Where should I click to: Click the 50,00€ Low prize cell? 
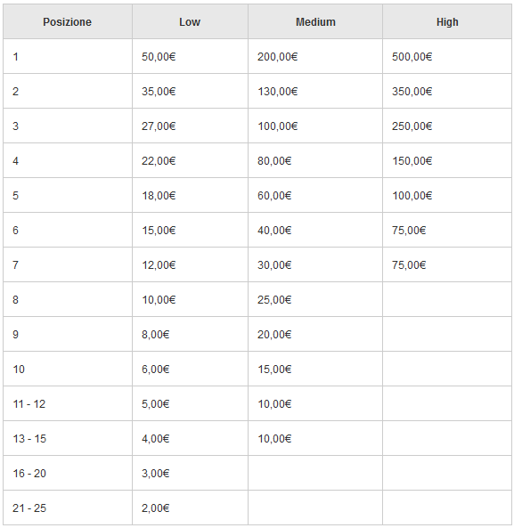(x=190, y=56)
